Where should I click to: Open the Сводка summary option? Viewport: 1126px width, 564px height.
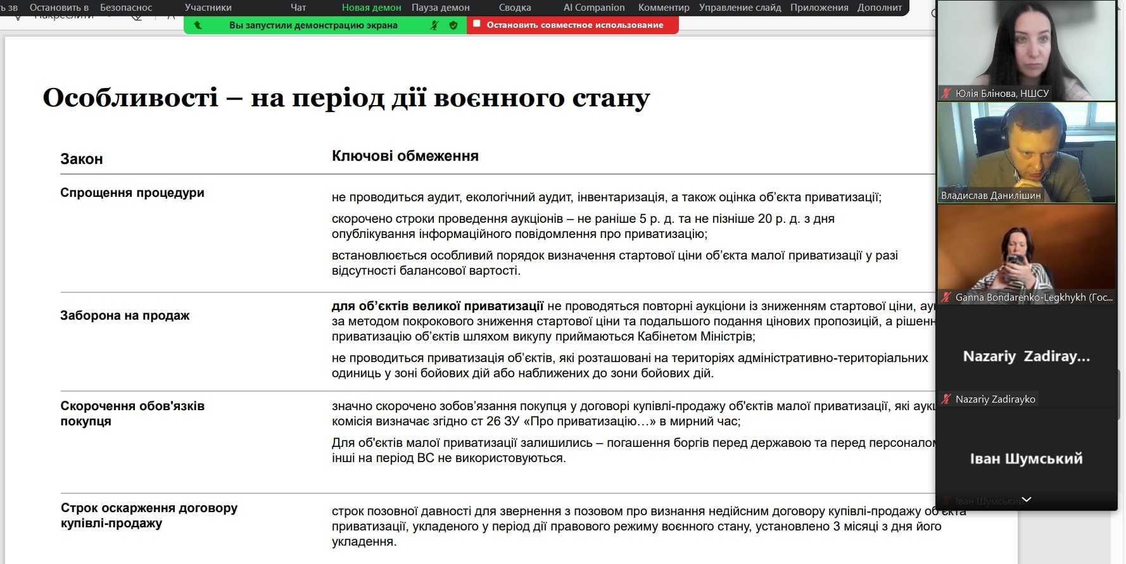coord(514,8)
